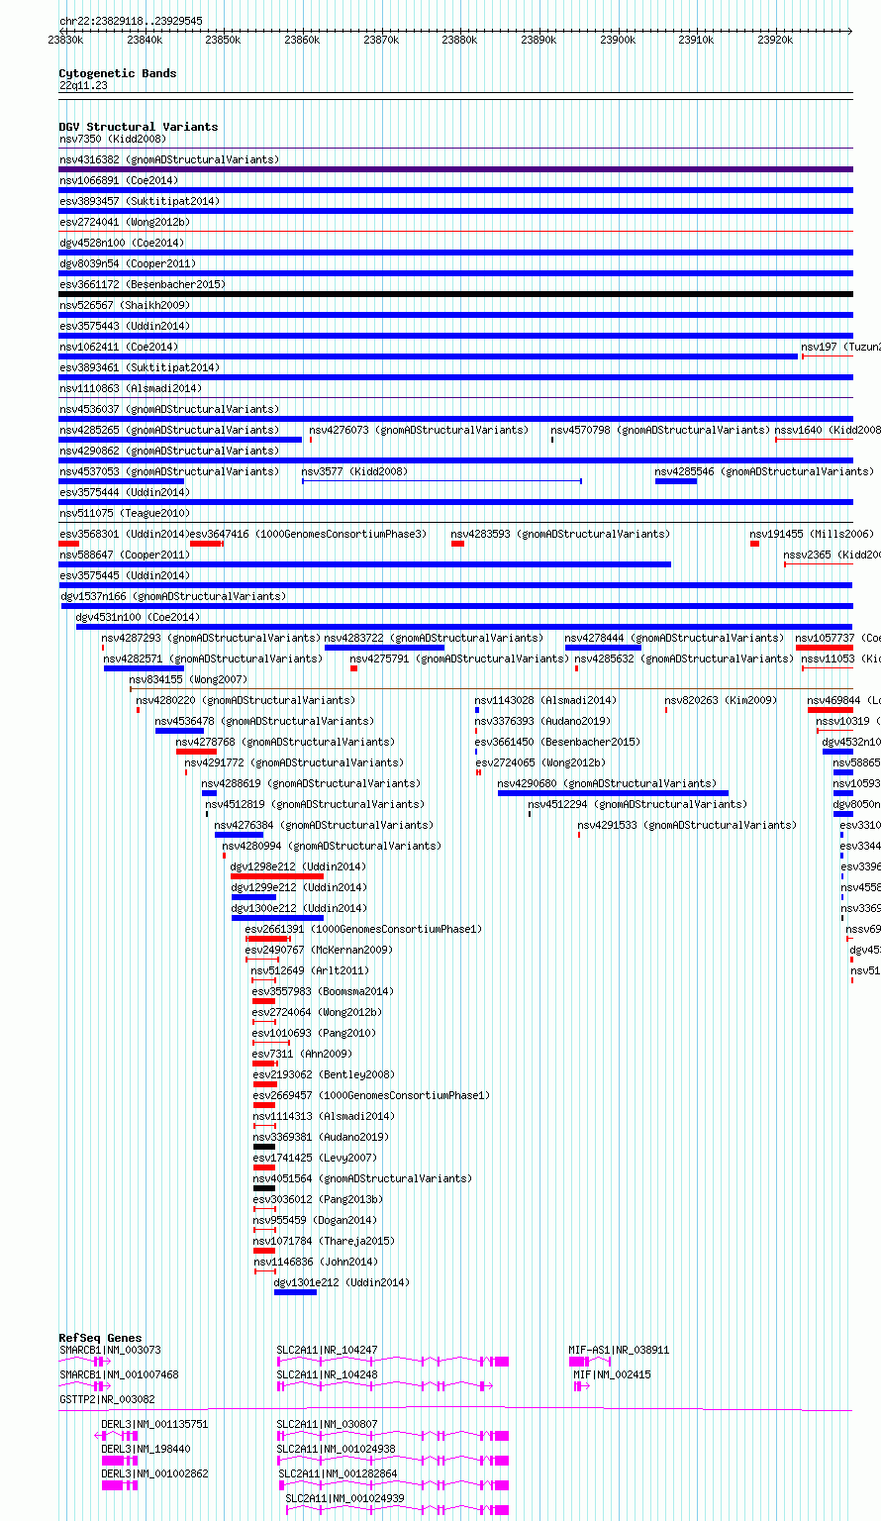This screenshot has height=1521, width=881.
Task: Click the nsv3577 (Kidd2008) span line
Action: click(441, 481)
